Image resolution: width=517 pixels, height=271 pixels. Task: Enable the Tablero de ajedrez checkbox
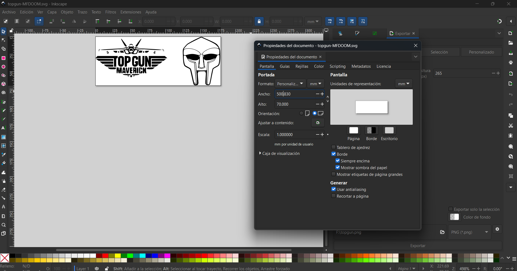pos(334,147)
